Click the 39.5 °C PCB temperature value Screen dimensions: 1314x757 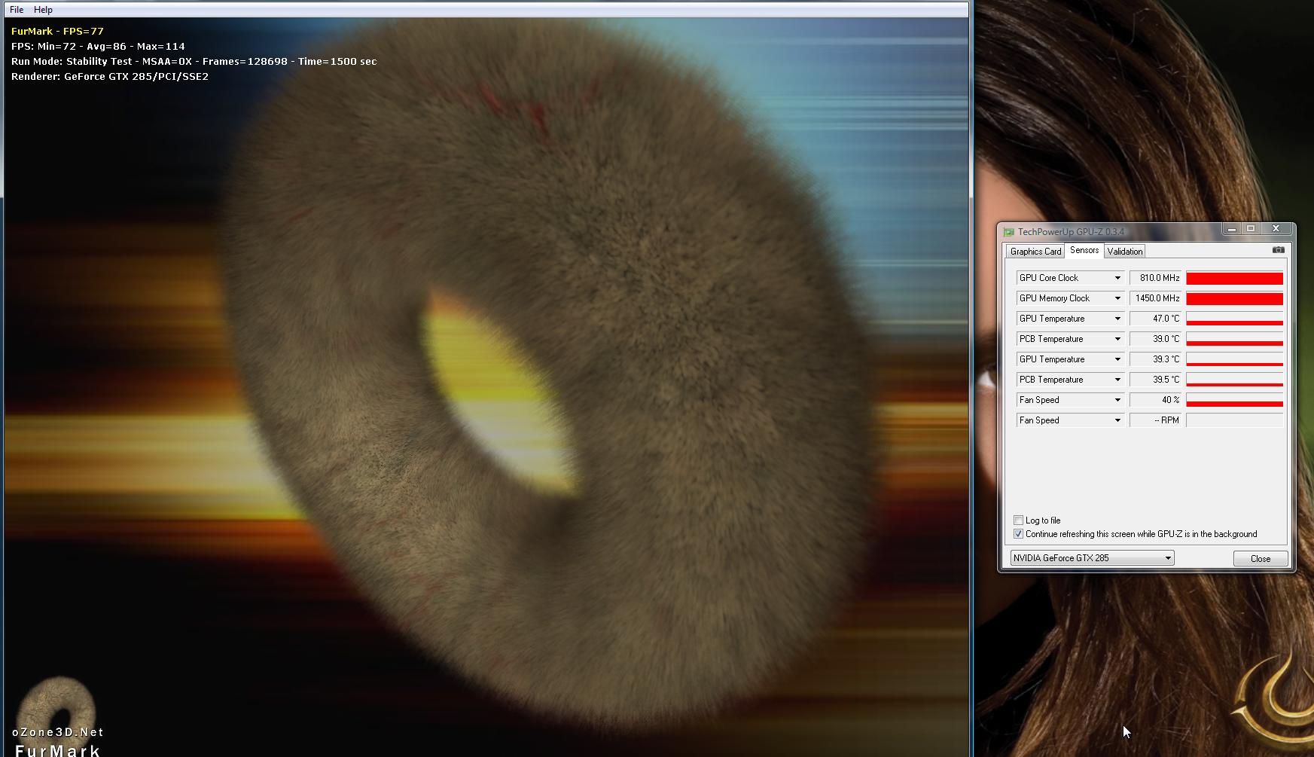(1156, 380)
